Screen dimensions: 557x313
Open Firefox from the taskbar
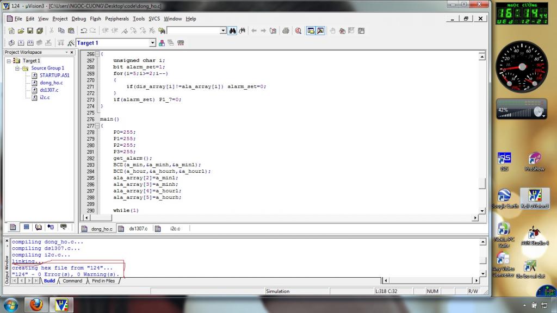tap(36, 305)
